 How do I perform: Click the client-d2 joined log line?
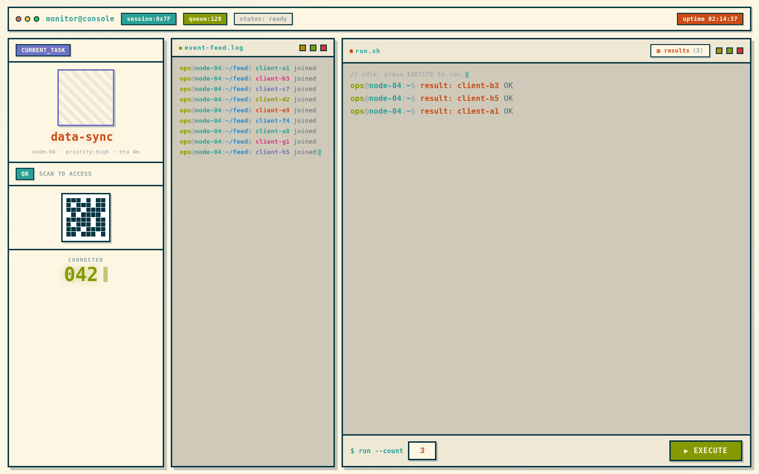(x=248, y=100)
